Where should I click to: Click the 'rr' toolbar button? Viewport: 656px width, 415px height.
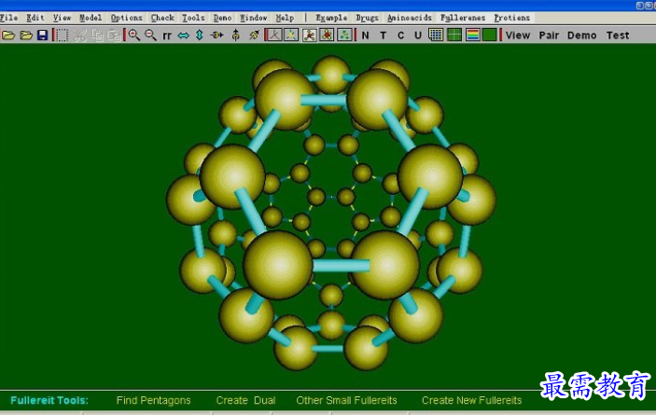pos(167,36)
